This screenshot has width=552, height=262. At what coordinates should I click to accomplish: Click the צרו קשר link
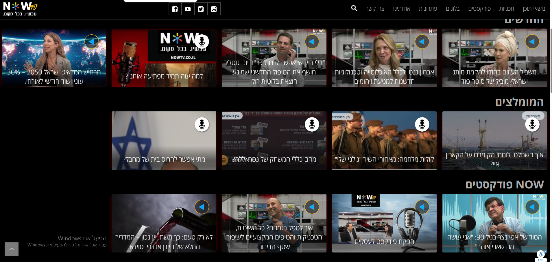(375, 9)
